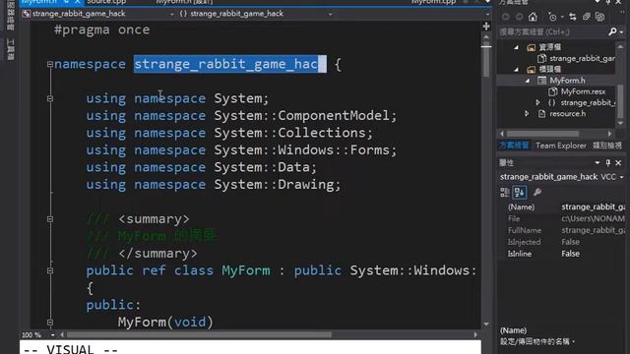This screenshot has width=630, height=354.
Task: Click the MyForm class name in code
Action: tap(246, 271)
